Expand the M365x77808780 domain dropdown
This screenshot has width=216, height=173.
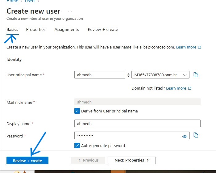coord(160,75)
